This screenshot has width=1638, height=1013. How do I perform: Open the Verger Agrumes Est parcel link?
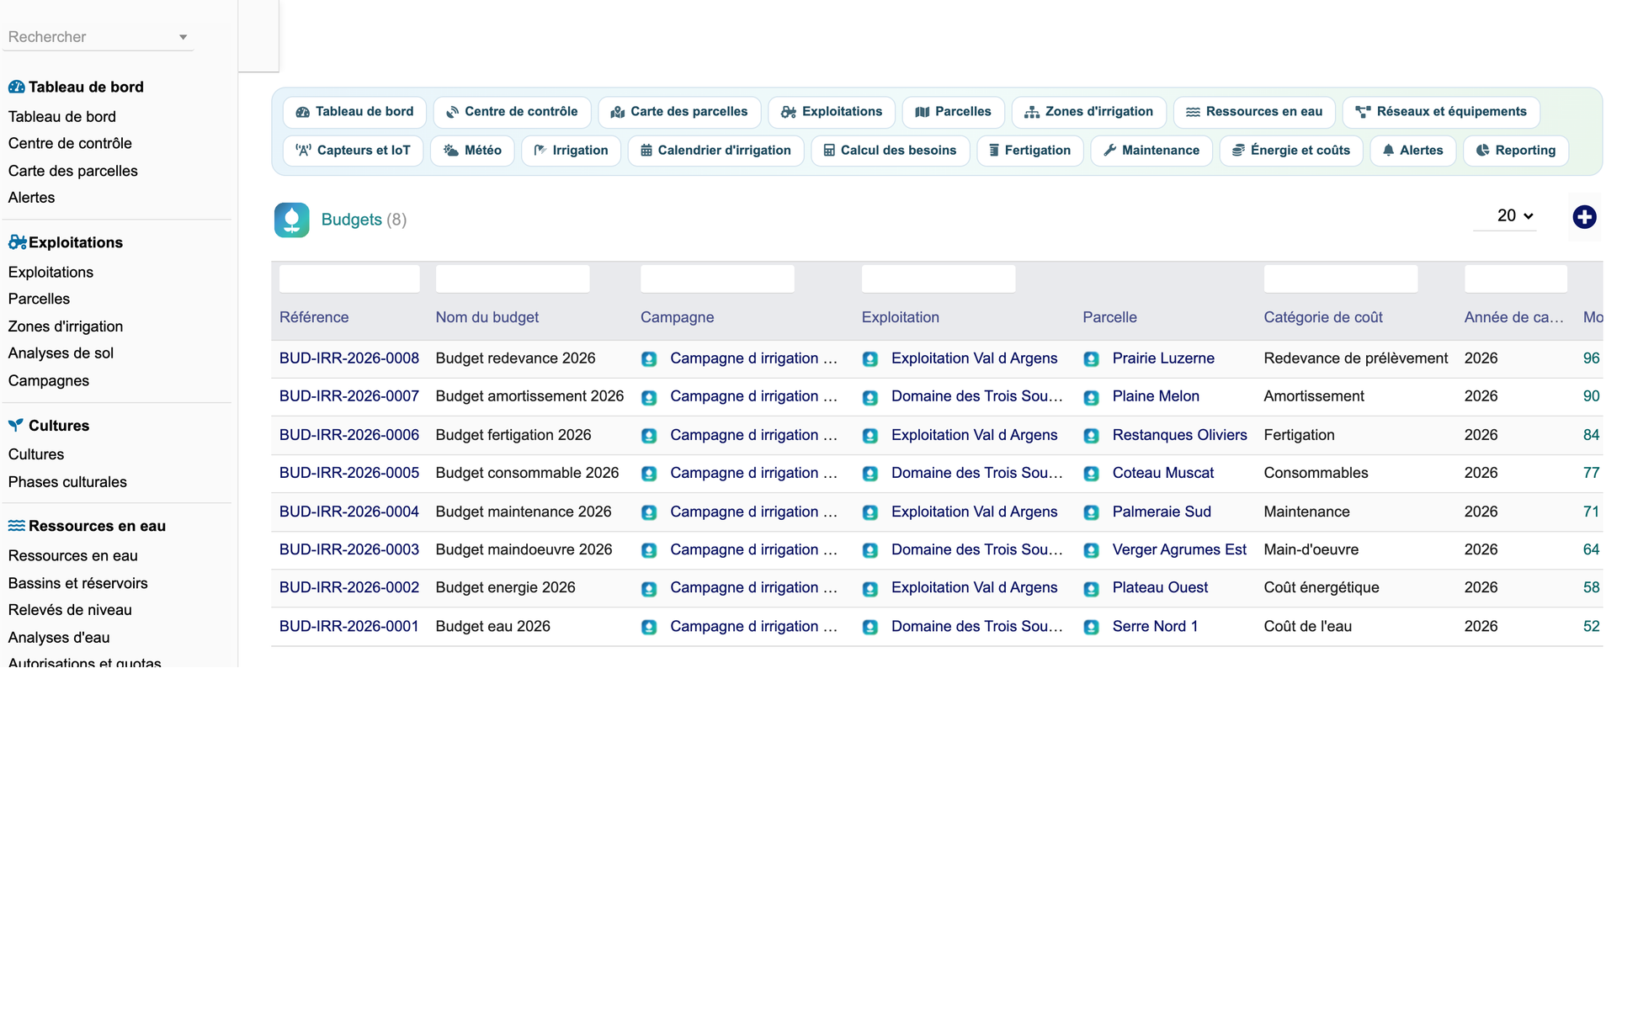coord(1179,549)
